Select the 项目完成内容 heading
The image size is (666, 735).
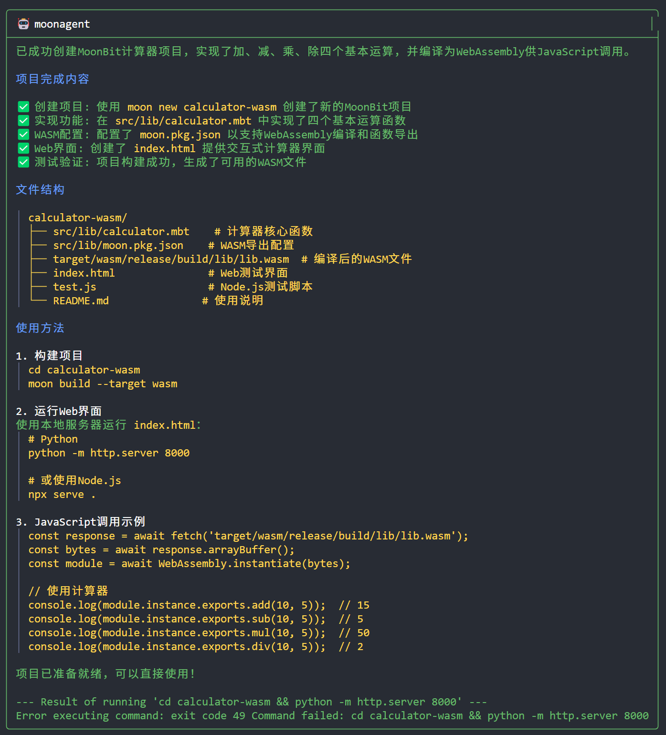click(x=53, y=79)
